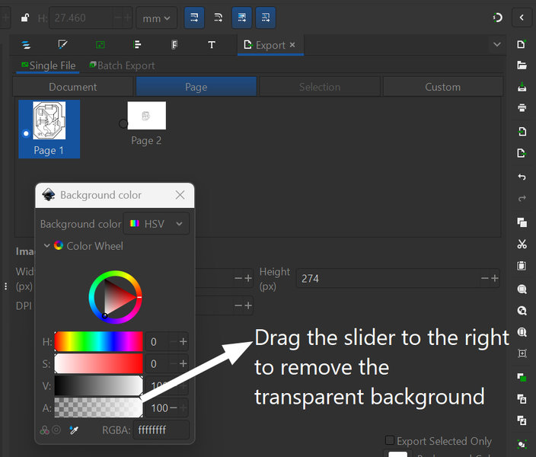The width and height of the screenshot is (536, 457).
Task: Click the RGBA hex input field
Action: [161, 430]
